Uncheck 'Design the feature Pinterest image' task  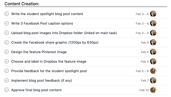(x=7, y=52)
